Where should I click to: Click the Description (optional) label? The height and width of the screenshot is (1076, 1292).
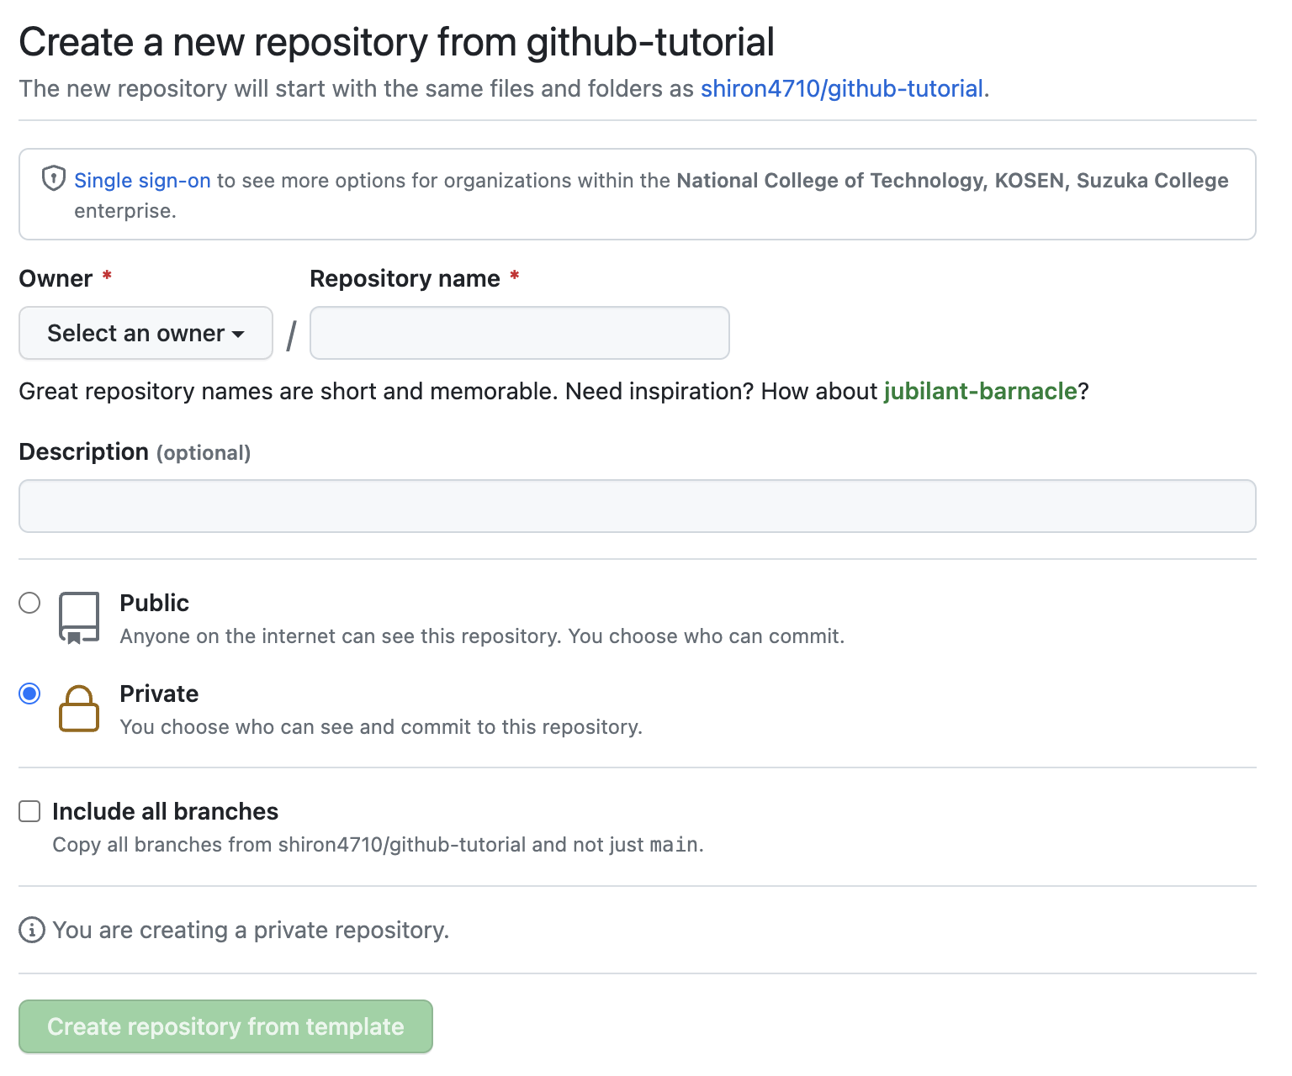point(135,451)
